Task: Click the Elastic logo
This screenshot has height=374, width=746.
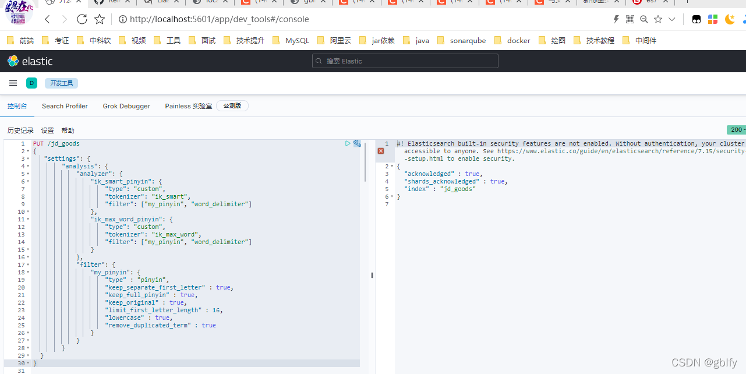Action: tap(30, 61)
